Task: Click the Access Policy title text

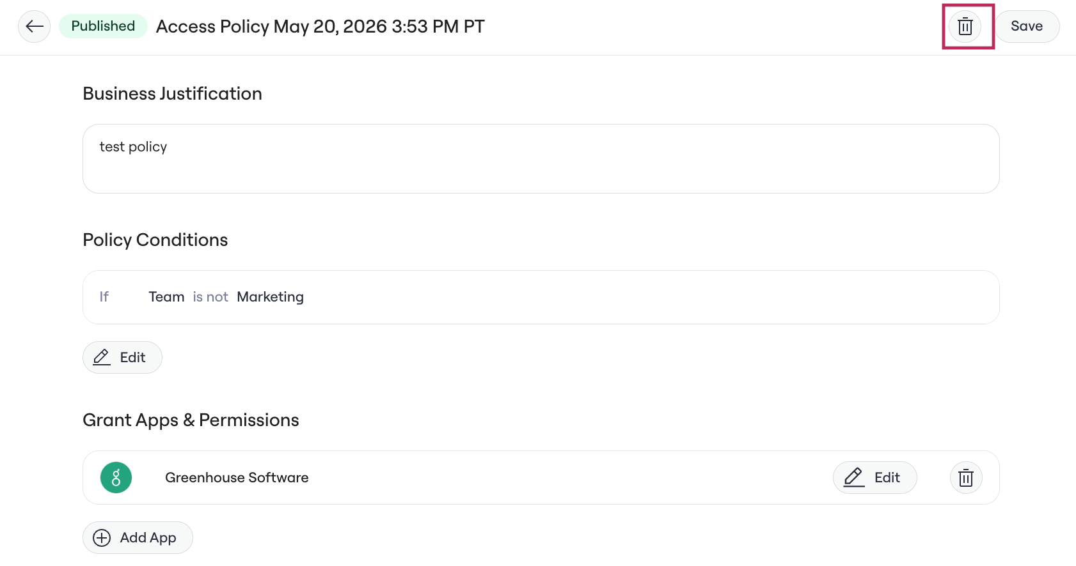Action: [x=320, y=27]
